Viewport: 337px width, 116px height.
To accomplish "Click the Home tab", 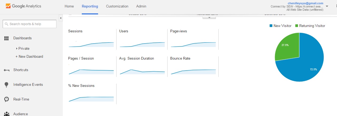I will [x=69, y=6].
